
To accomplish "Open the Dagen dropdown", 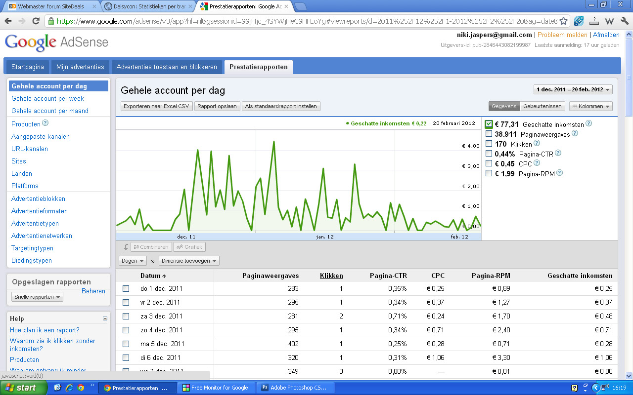I will (133, 261).
